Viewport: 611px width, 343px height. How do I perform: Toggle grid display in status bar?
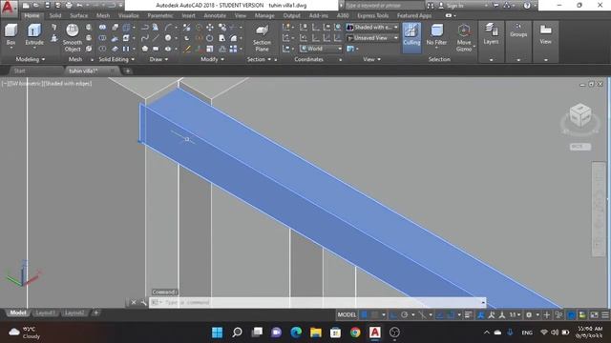click(x=365, y=314)
